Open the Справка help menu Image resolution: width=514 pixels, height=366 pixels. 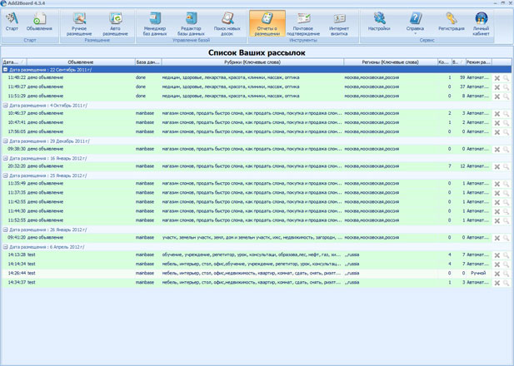click(416, 23)
